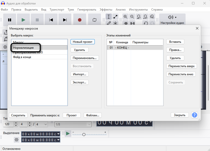Open the Эффекты menu
210x151 pixels.
tap(106, 10)
